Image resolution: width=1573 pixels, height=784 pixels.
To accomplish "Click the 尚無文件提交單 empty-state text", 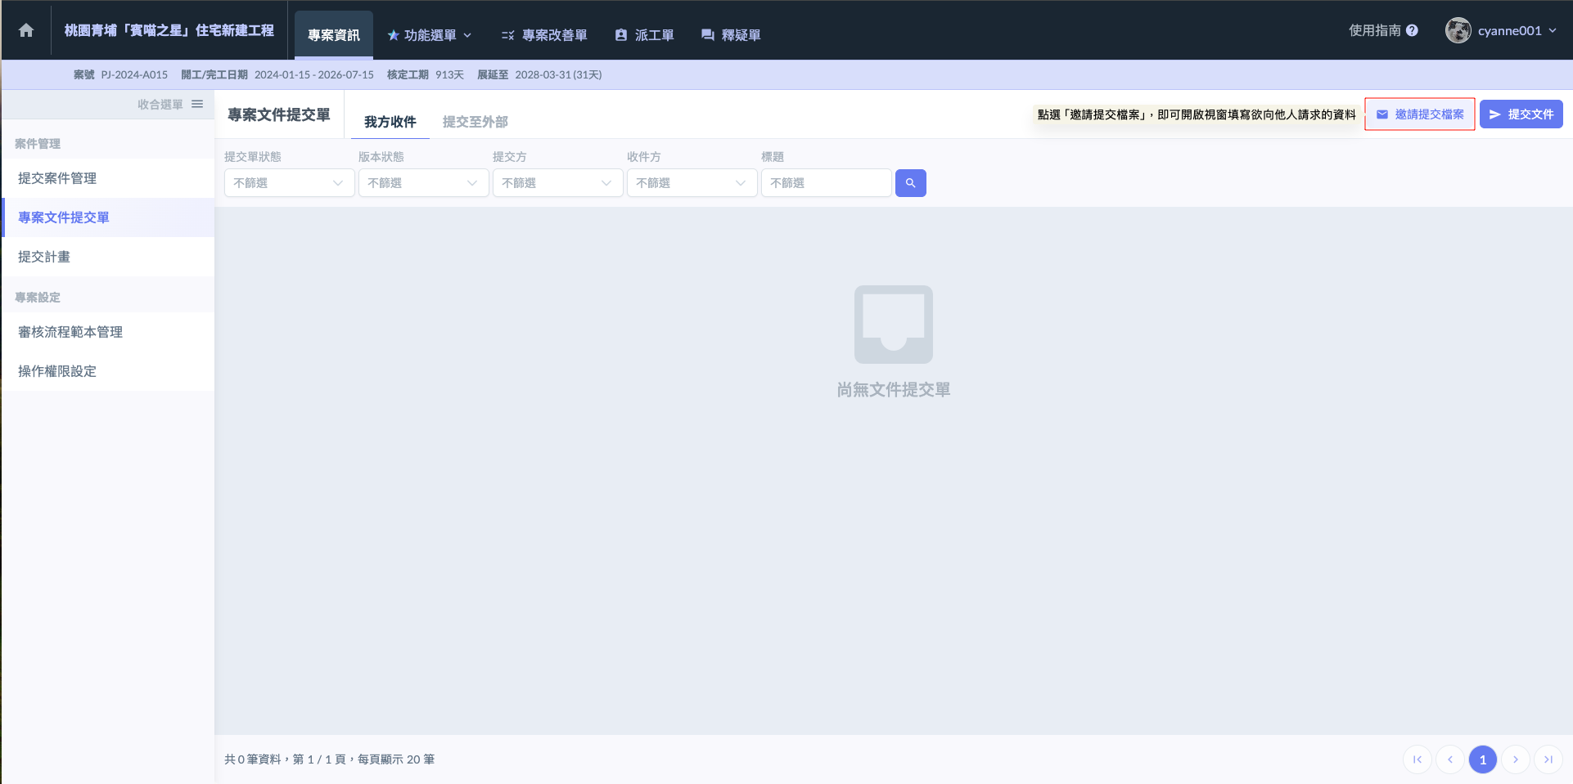I will click(x=894, y=390).
